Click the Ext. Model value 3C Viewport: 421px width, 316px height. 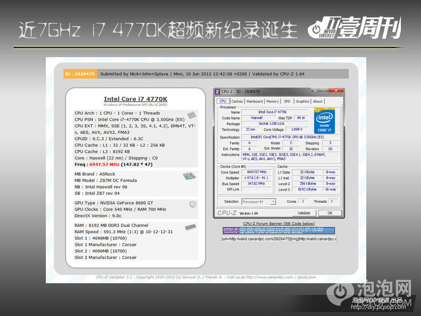click(291, 149)
